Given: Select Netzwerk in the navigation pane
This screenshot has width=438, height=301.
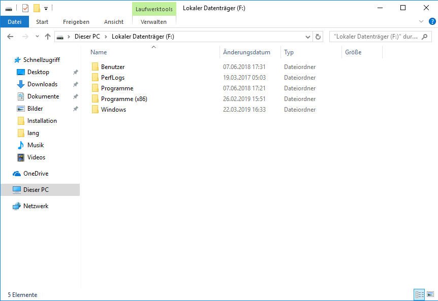Looking at the screenshot, I should 36,206.
